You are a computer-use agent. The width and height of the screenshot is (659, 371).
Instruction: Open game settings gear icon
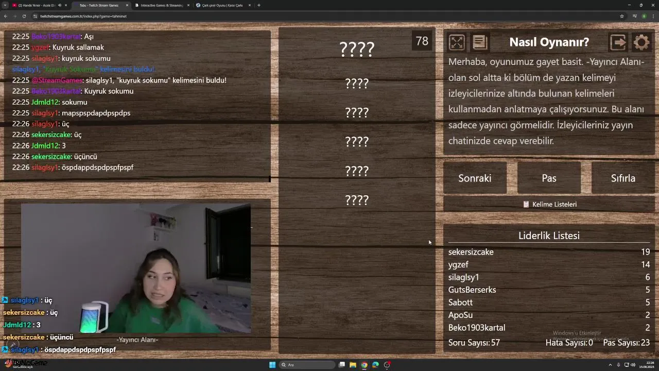click(x=641, y=42)
